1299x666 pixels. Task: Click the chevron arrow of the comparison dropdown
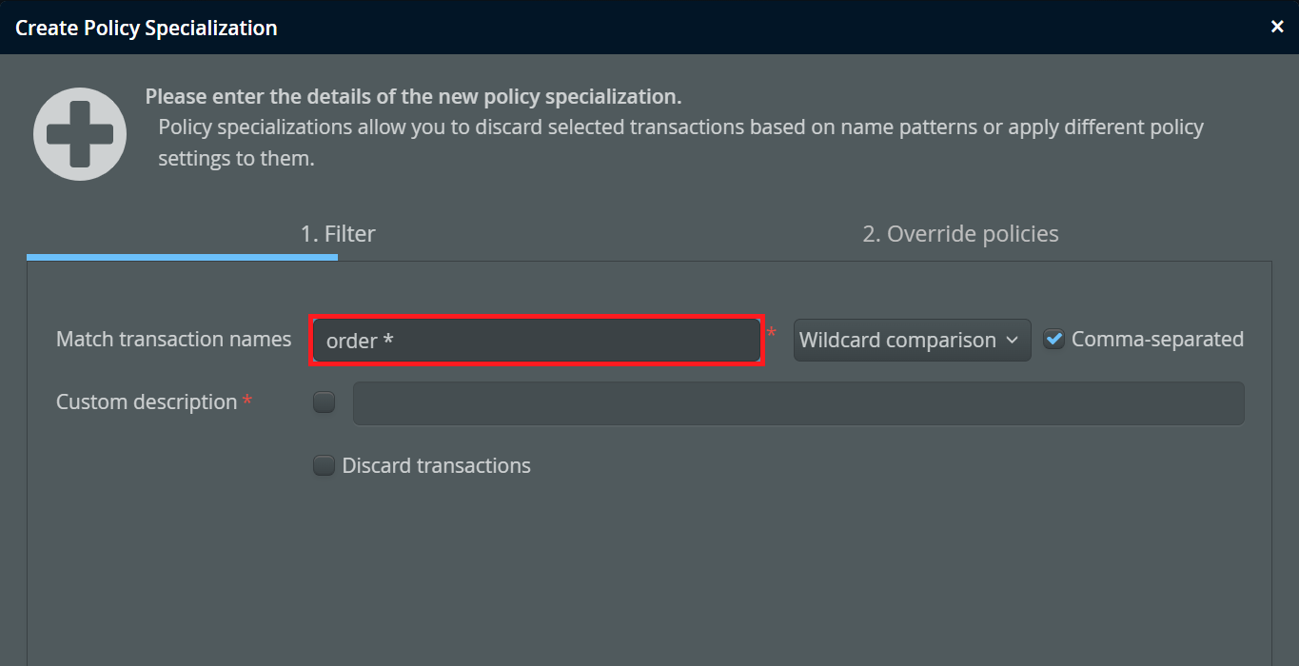[1012, 340]
